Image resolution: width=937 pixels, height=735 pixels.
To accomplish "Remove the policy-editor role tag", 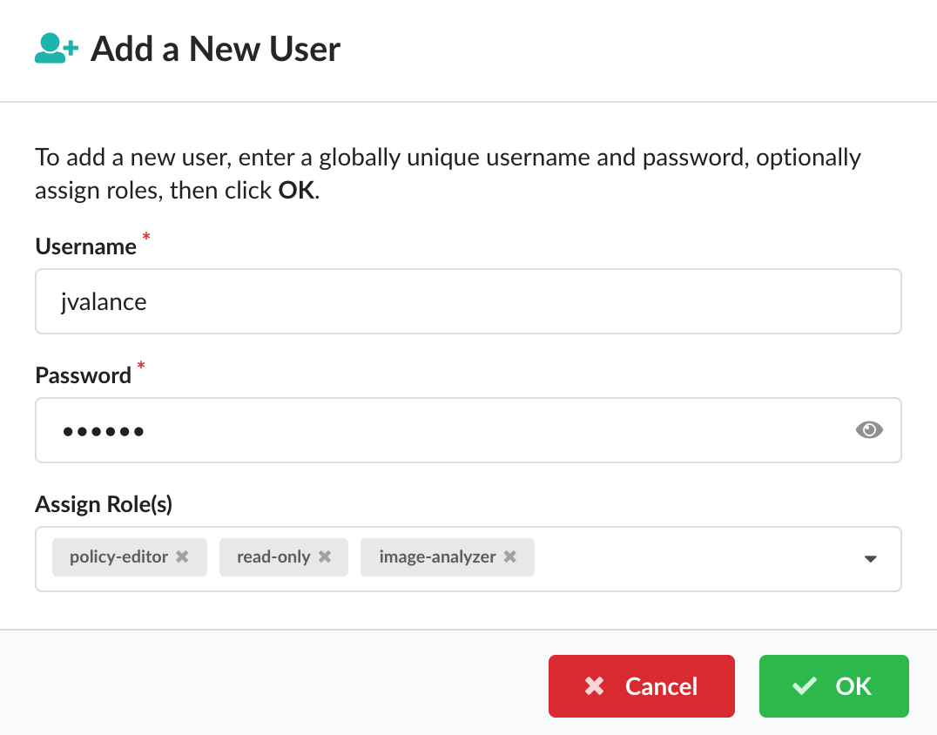I will [x=182, y=556].
